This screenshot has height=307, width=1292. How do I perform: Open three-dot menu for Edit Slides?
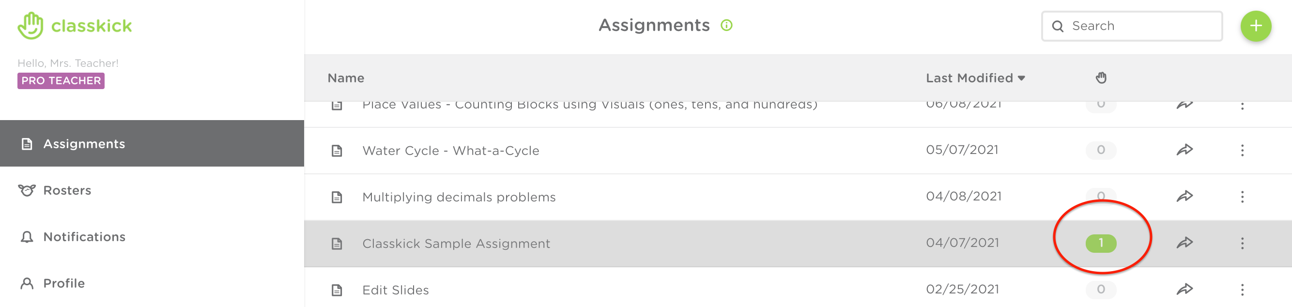1242,290
